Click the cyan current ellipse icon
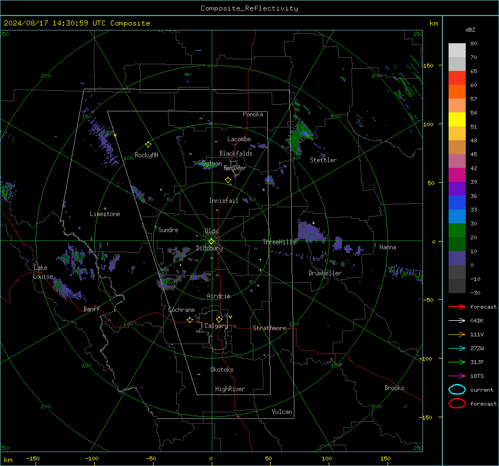The height and width of the screenshot is (466, 499). click(457, 390)
